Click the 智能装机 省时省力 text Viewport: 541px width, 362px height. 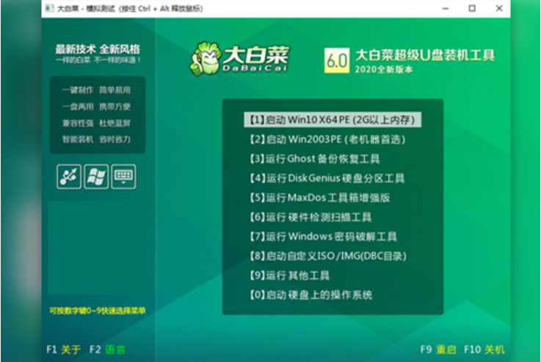click(x=96, y=139)
